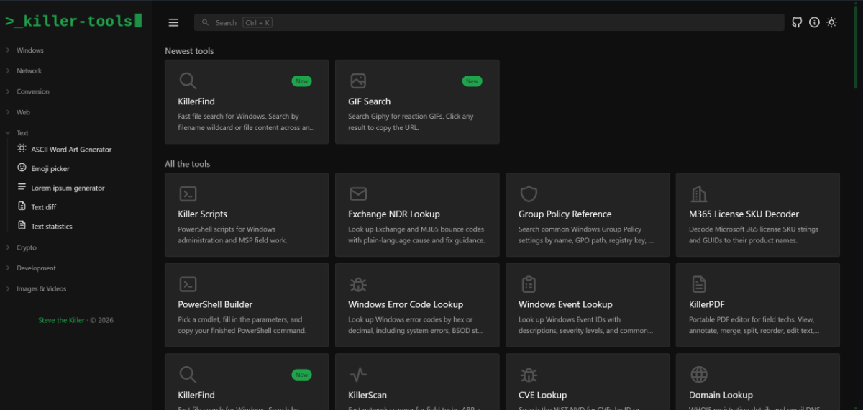Click the magnifier icon in search bar
Screen dimensions: 863x410
206,23
